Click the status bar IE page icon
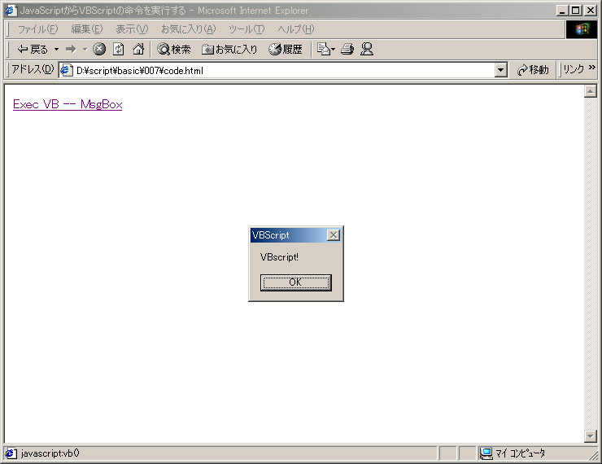Image resolution: width=602 pixels, height=464 pixels. click(11, 453)
